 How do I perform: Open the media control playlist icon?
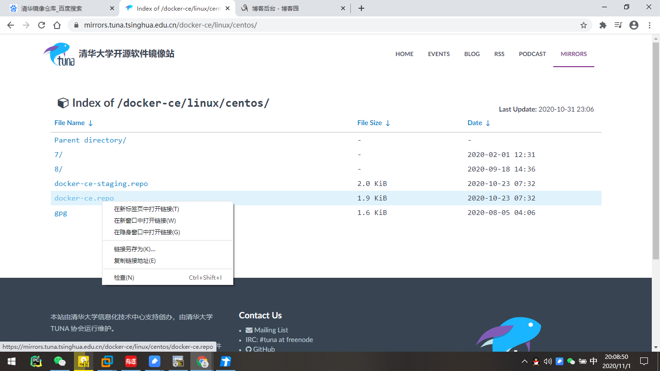click(x=618, y=25)
